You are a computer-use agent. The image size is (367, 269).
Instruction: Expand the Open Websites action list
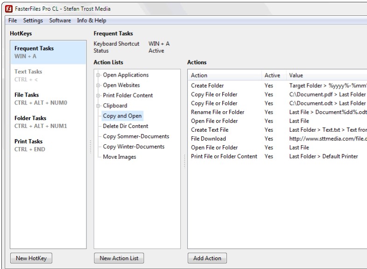coord(99,85)
